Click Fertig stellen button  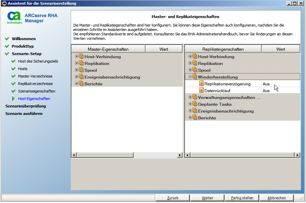pos(242,198)
